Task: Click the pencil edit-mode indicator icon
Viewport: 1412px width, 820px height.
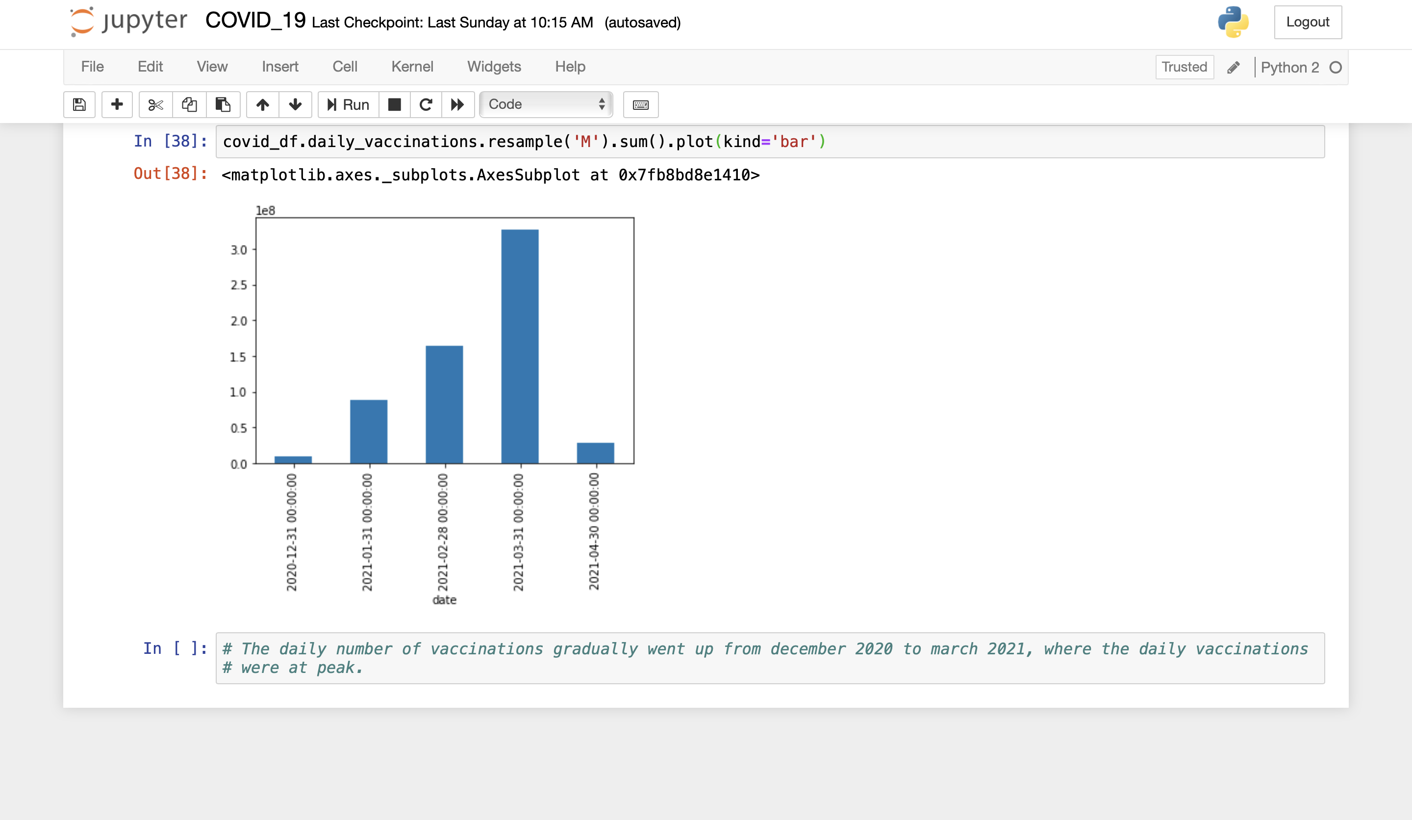Action: 1233,67
